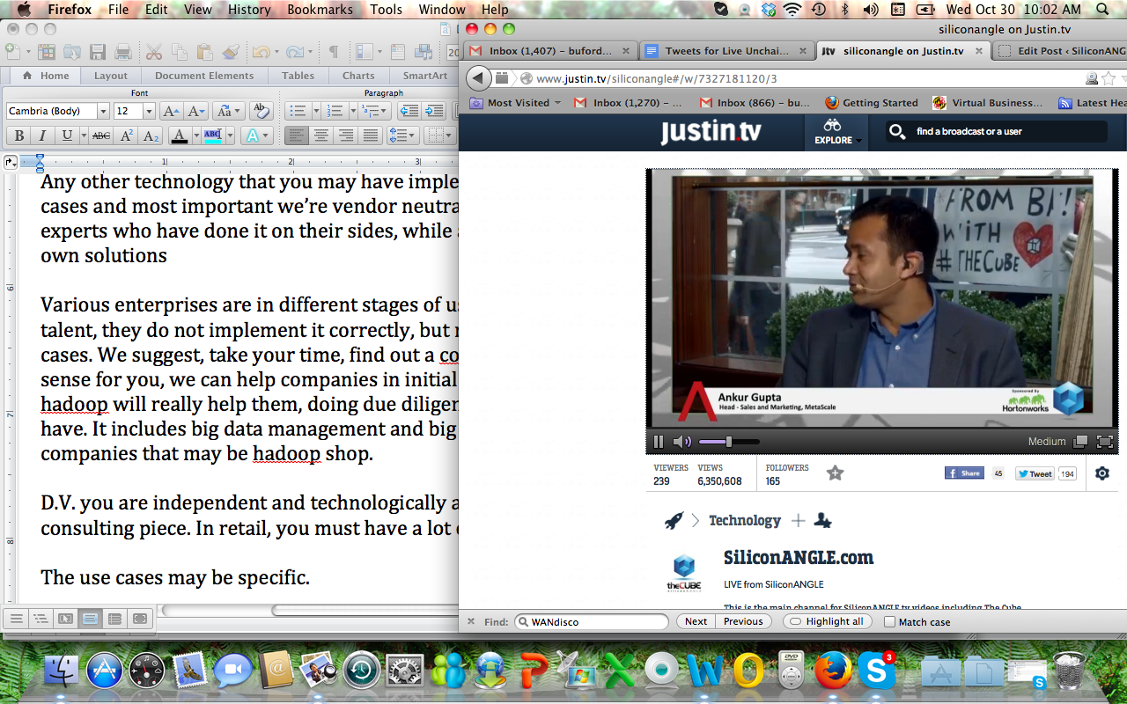
Task: Open Skype from the Dock
Action: 877,671
